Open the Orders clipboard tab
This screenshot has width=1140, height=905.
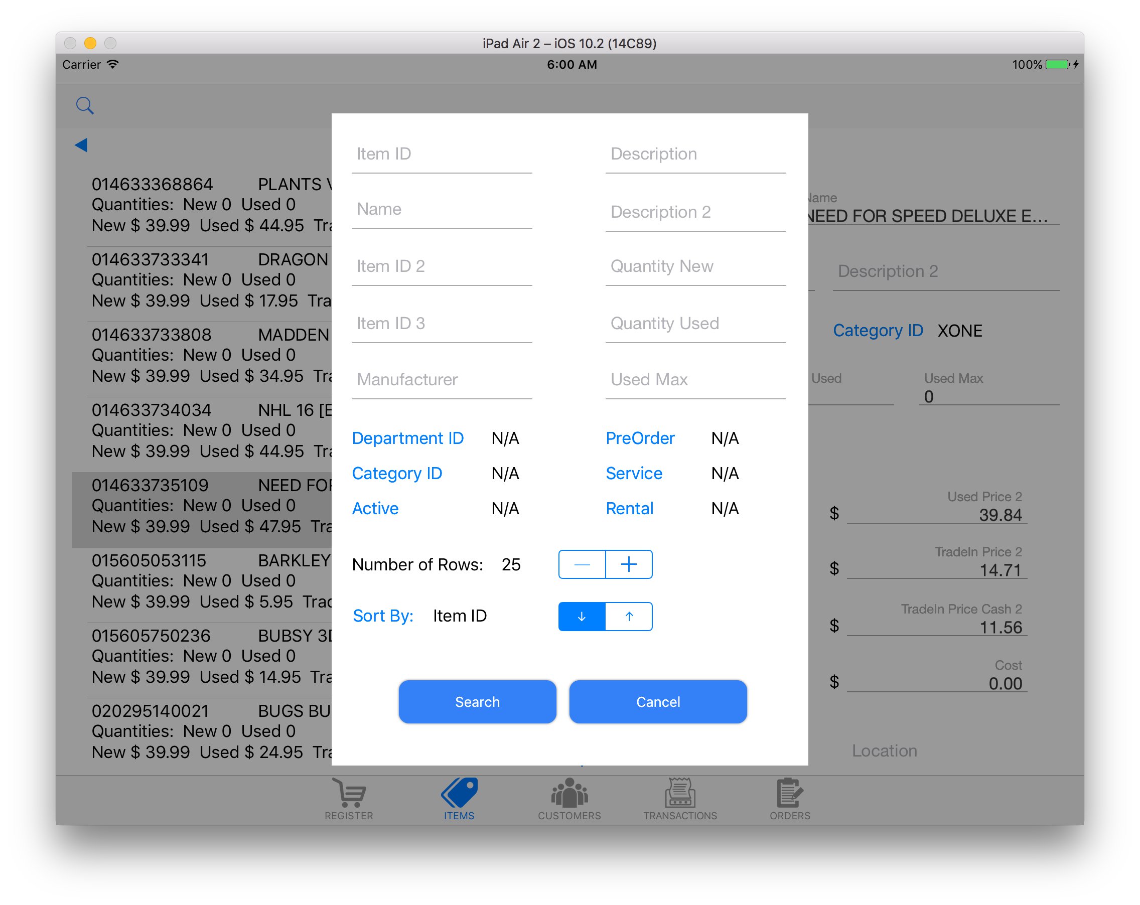789,798
